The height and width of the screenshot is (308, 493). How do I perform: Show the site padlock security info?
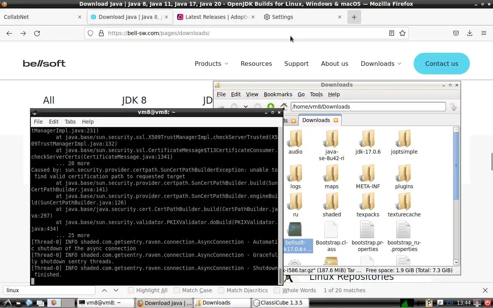(x=101, y=33)
